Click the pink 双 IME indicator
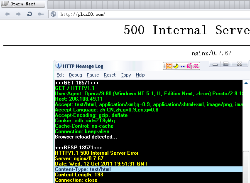This screenshot has width=250, height=183. point(196,66)
